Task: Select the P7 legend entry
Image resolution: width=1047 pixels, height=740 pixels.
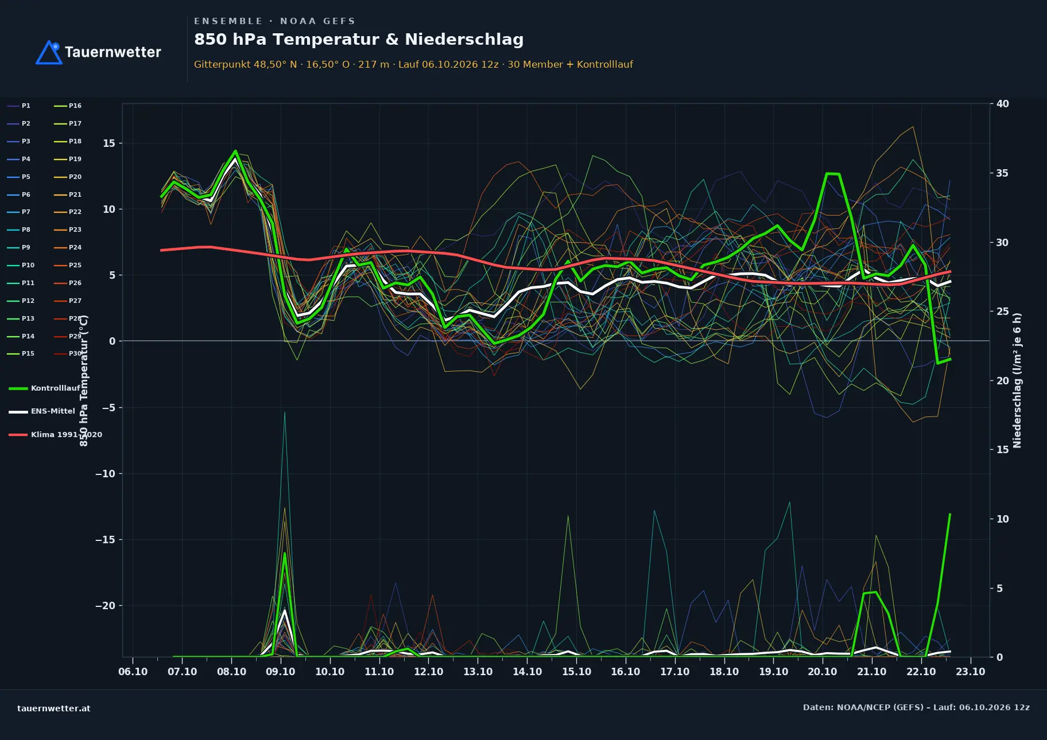Action: pyautogui.click(x=18, y=212)
